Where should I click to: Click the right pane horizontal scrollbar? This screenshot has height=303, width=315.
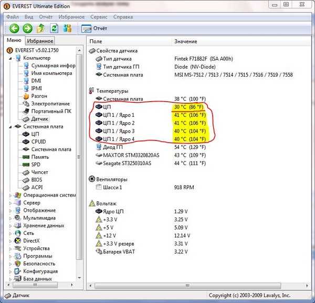(187, 286)
